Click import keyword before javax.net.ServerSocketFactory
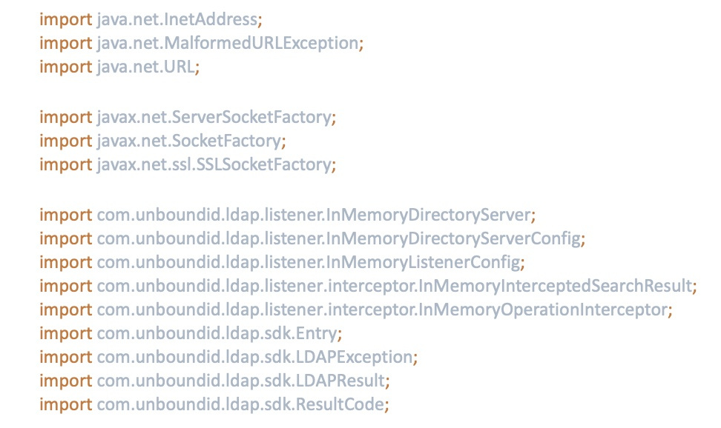 (65, 116)
